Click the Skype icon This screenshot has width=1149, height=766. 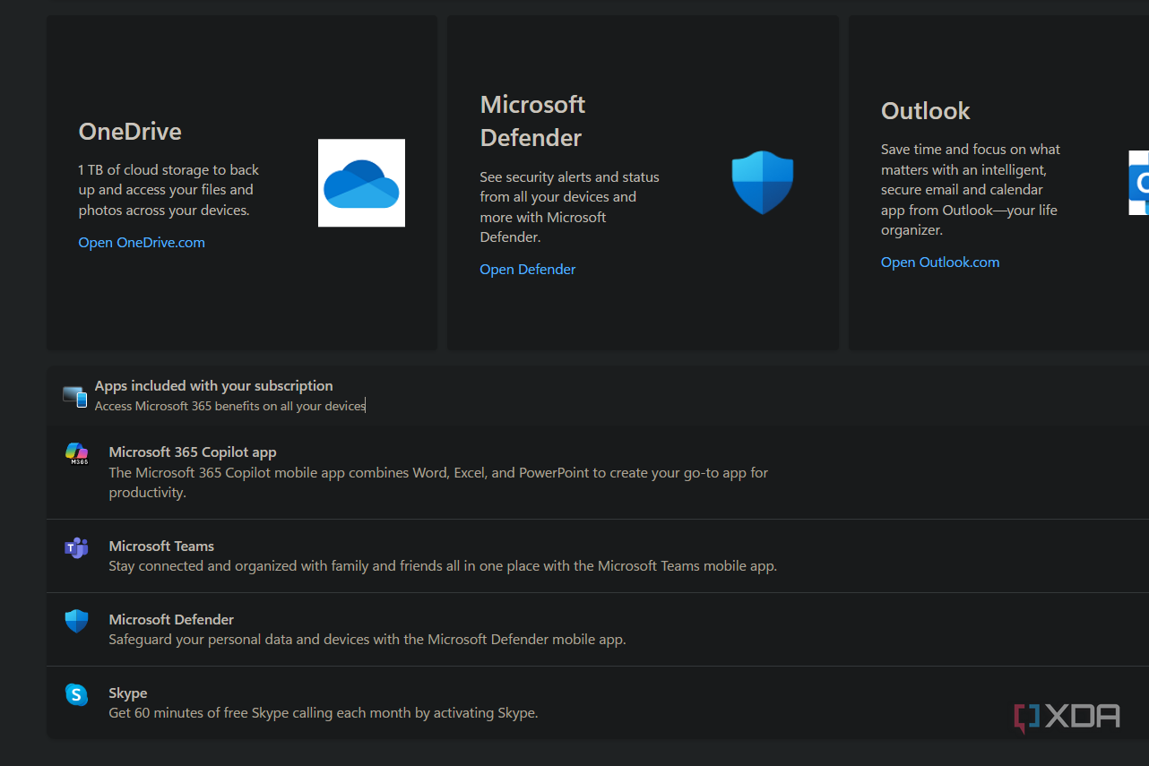click(76, 694)
